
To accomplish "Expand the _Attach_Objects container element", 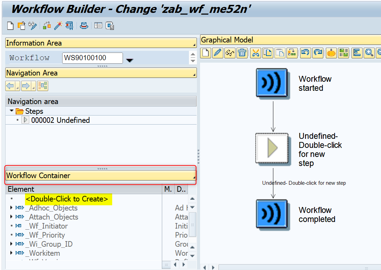I will point(11,217).
